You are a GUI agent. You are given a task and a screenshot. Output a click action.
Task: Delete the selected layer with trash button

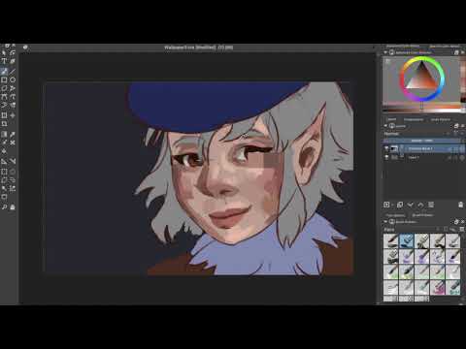[x=460, y=205]
